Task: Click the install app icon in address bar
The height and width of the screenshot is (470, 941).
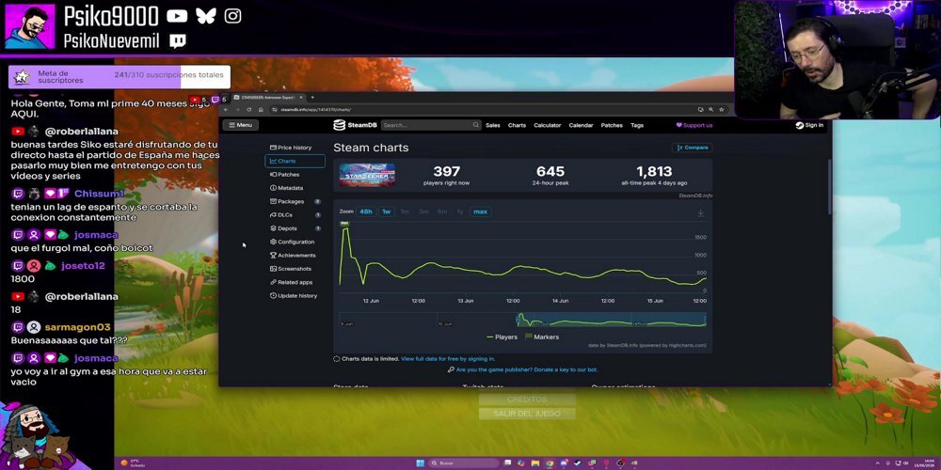Action: [700, 110]
